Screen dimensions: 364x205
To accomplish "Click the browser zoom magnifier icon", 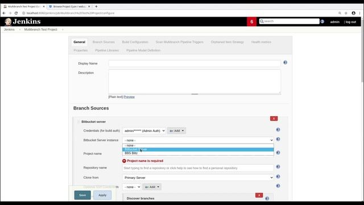I will 340,13.
